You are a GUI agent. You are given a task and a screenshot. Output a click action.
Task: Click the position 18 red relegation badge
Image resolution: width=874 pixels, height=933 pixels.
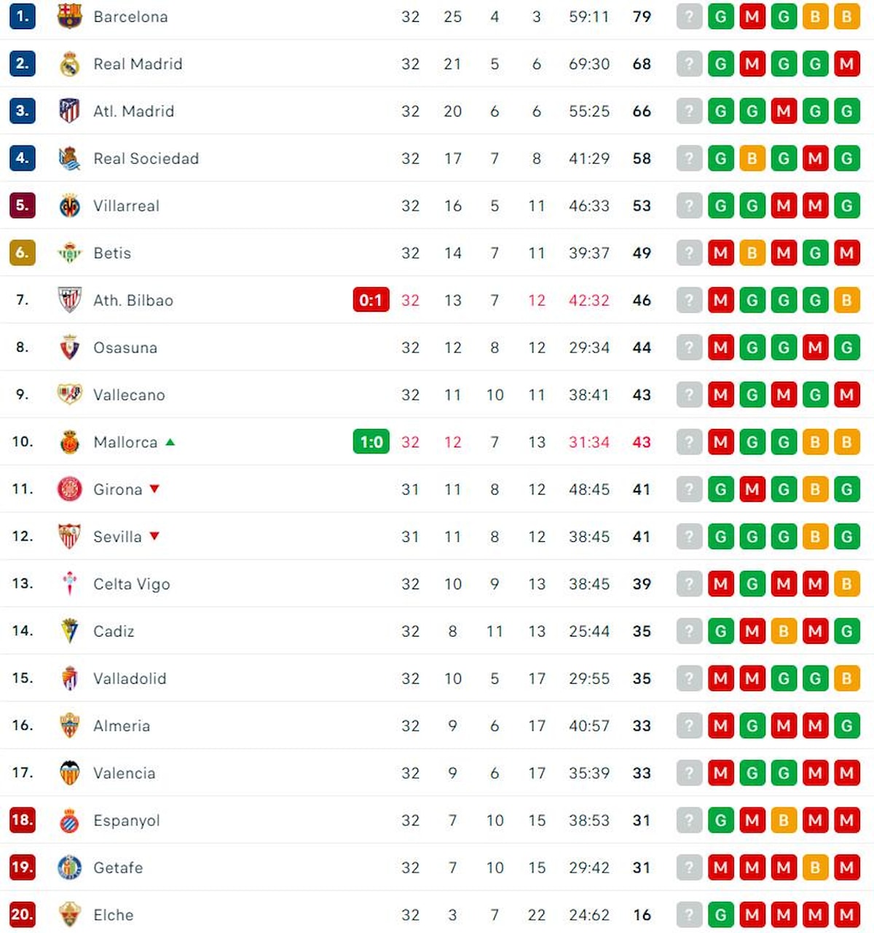[23, 820]
